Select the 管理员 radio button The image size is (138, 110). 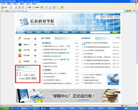click(30, 75)
